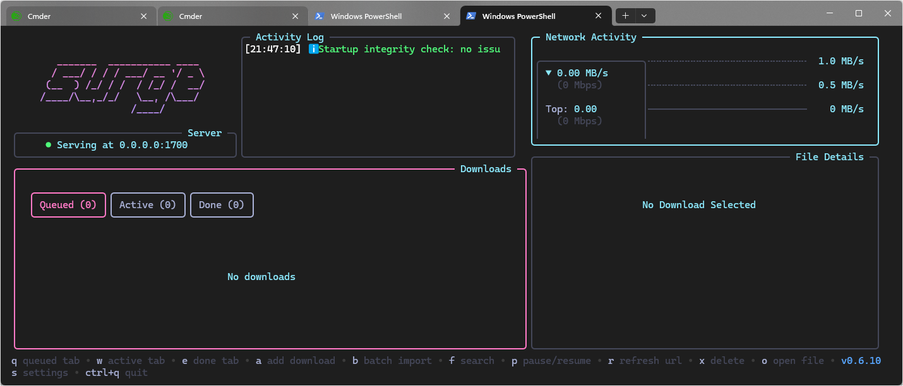Click the 'batch import' shortcut hint
The height and width of the screenshot is (386, 903).
click(x=397, y=361)
